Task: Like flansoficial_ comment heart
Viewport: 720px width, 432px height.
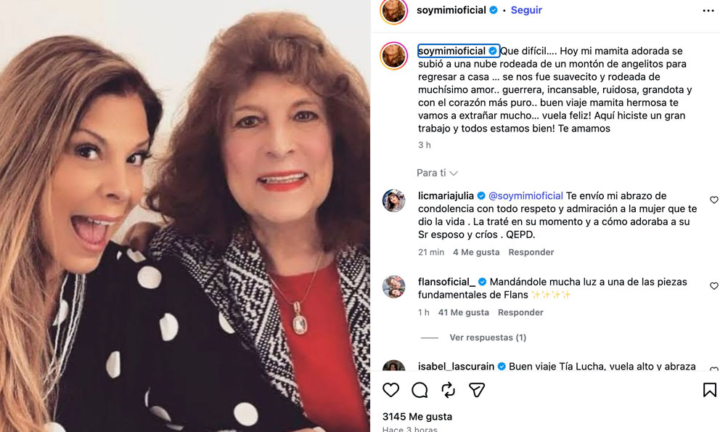Action: pyautogui.click(x=713, y=286)
